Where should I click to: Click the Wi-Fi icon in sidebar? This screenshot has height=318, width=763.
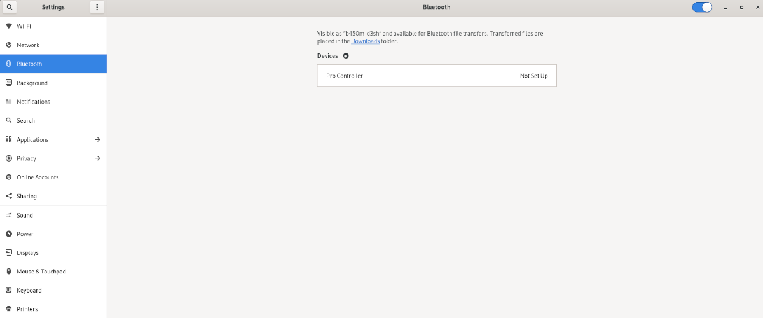pyautogui.click(x=9, y=26)
